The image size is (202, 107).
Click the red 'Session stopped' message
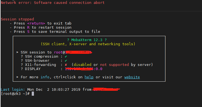coord(17,19)
